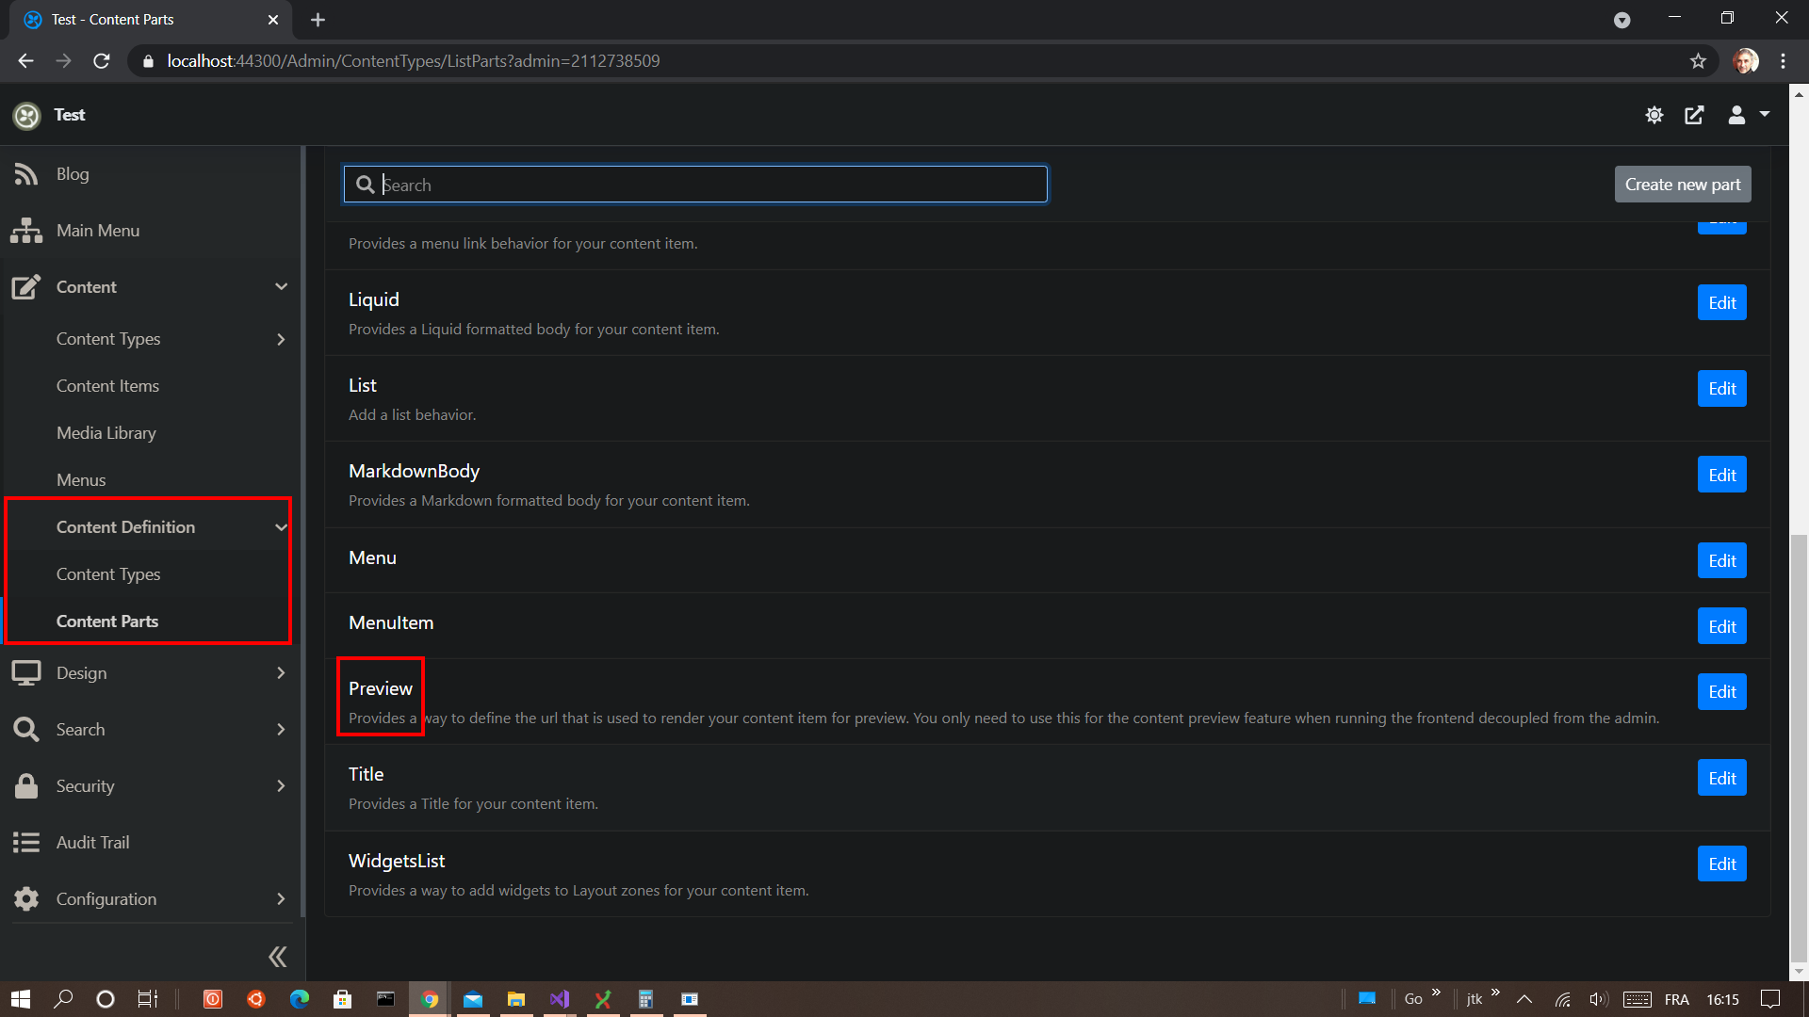The height and width of the screenshot is (1017, 1809).
Task: Click the Design monitor icon
Action: click(x=26, y=673)
